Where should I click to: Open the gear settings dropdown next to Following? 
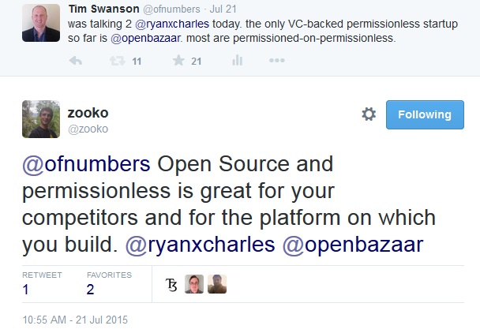369,114
